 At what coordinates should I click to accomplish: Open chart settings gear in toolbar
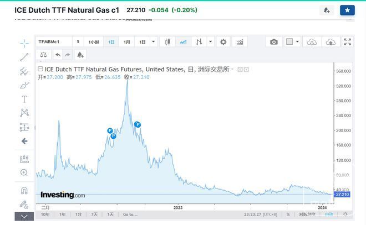coord(223,42)
